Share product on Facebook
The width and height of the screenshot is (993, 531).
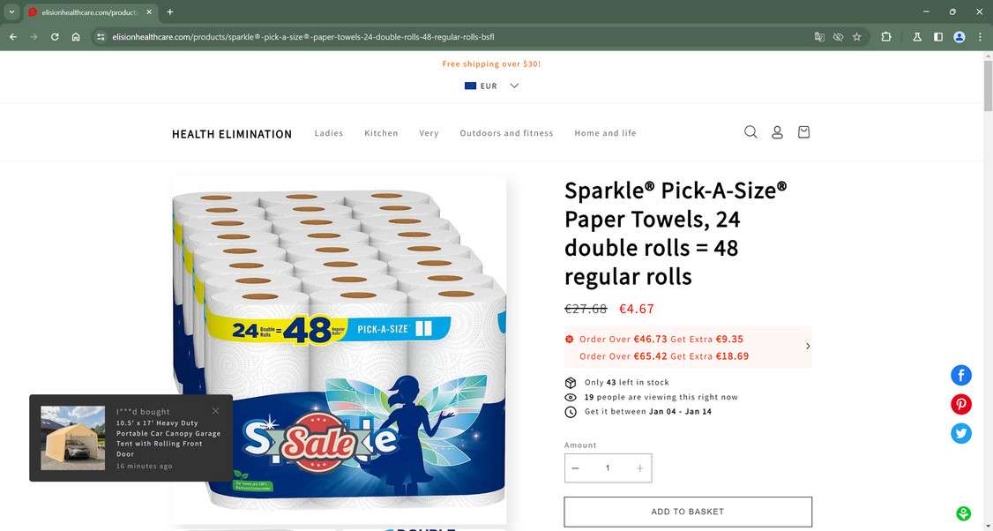pos(960,375)
